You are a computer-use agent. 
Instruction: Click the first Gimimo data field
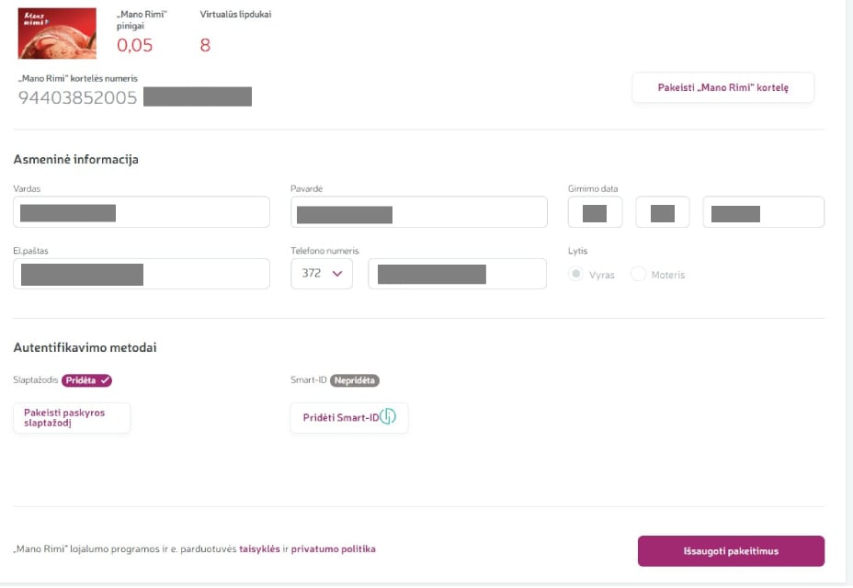click(x=595, y=212)
